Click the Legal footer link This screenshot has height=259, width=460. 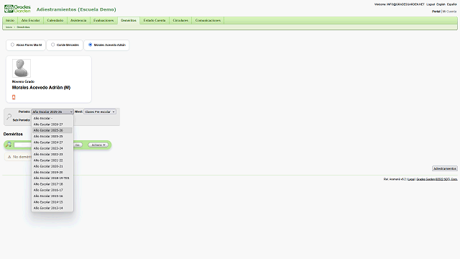click(411, 179)
